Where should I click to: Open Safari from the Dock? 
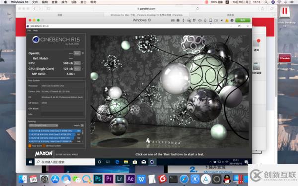pyautogui.click(x=184, y=179)
